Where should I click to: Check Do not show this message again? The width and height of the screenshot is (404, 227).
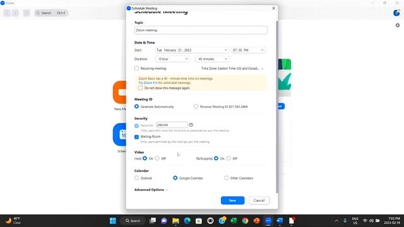point(140,88)
